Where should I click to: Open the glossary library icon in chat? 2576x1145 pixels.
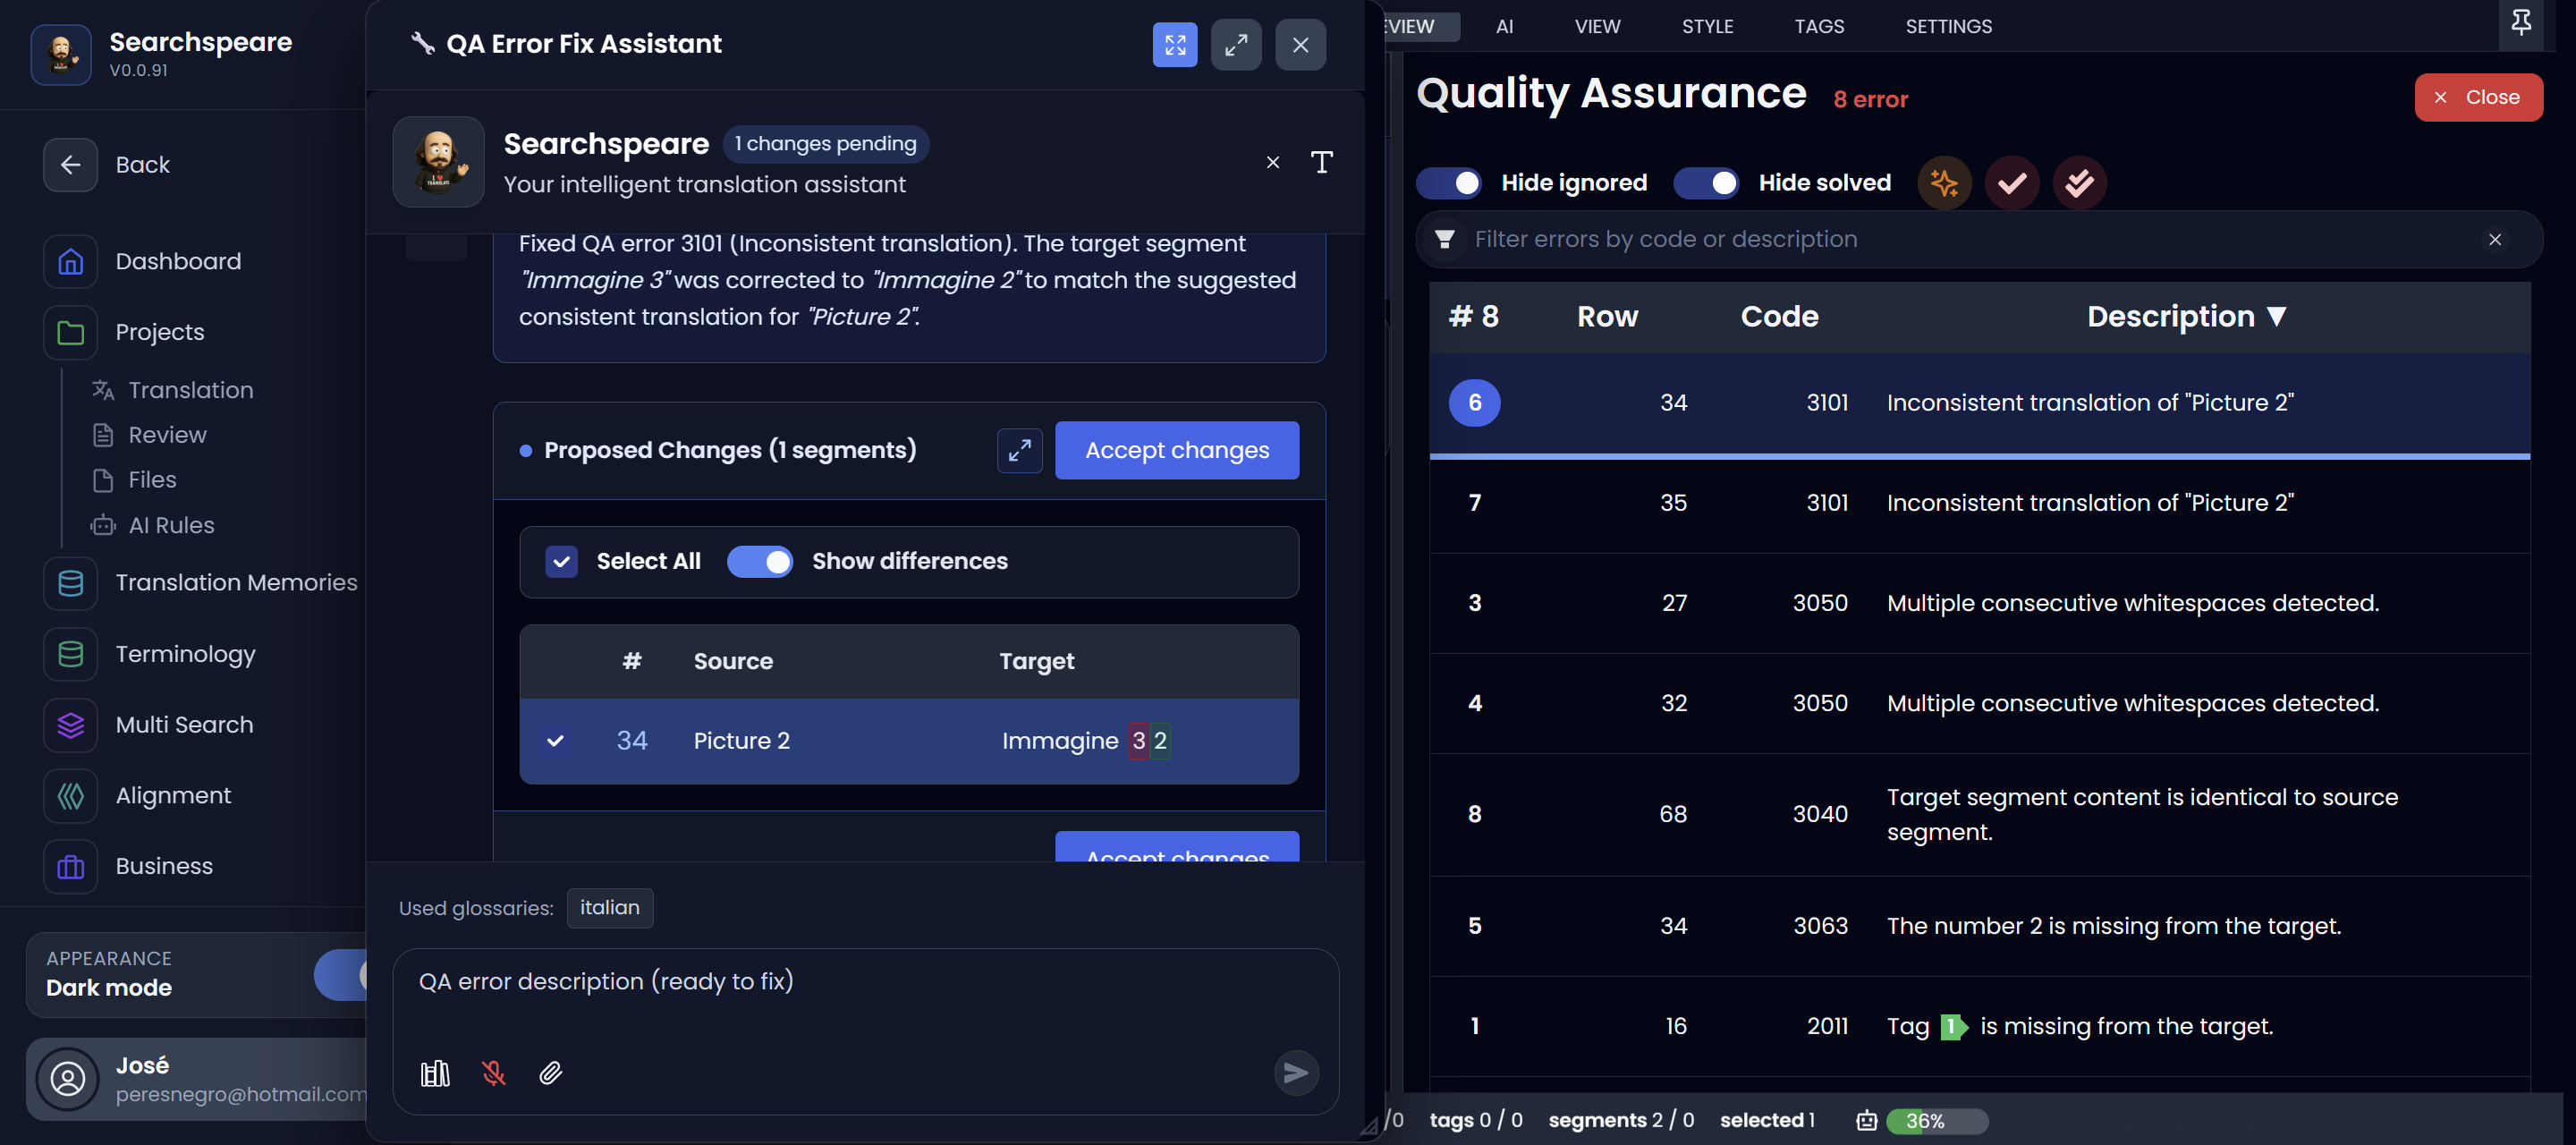tap(435, 1073)
